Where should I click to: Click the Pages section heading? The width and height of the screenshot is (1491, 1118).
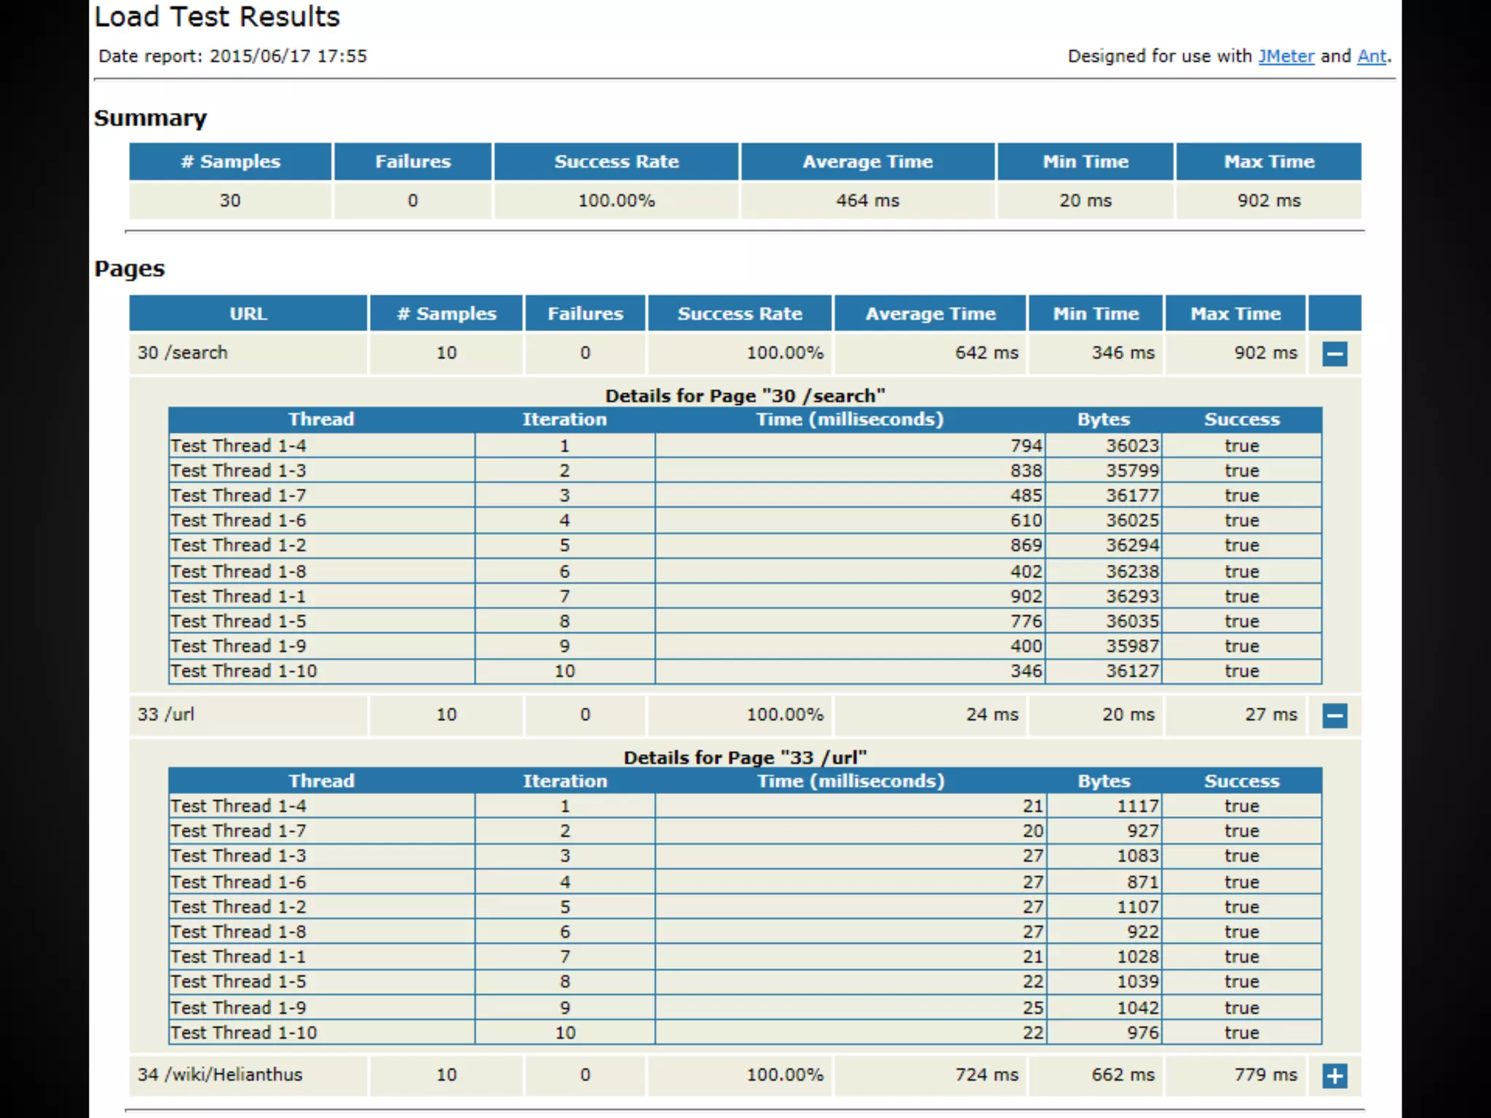point(130,269)
